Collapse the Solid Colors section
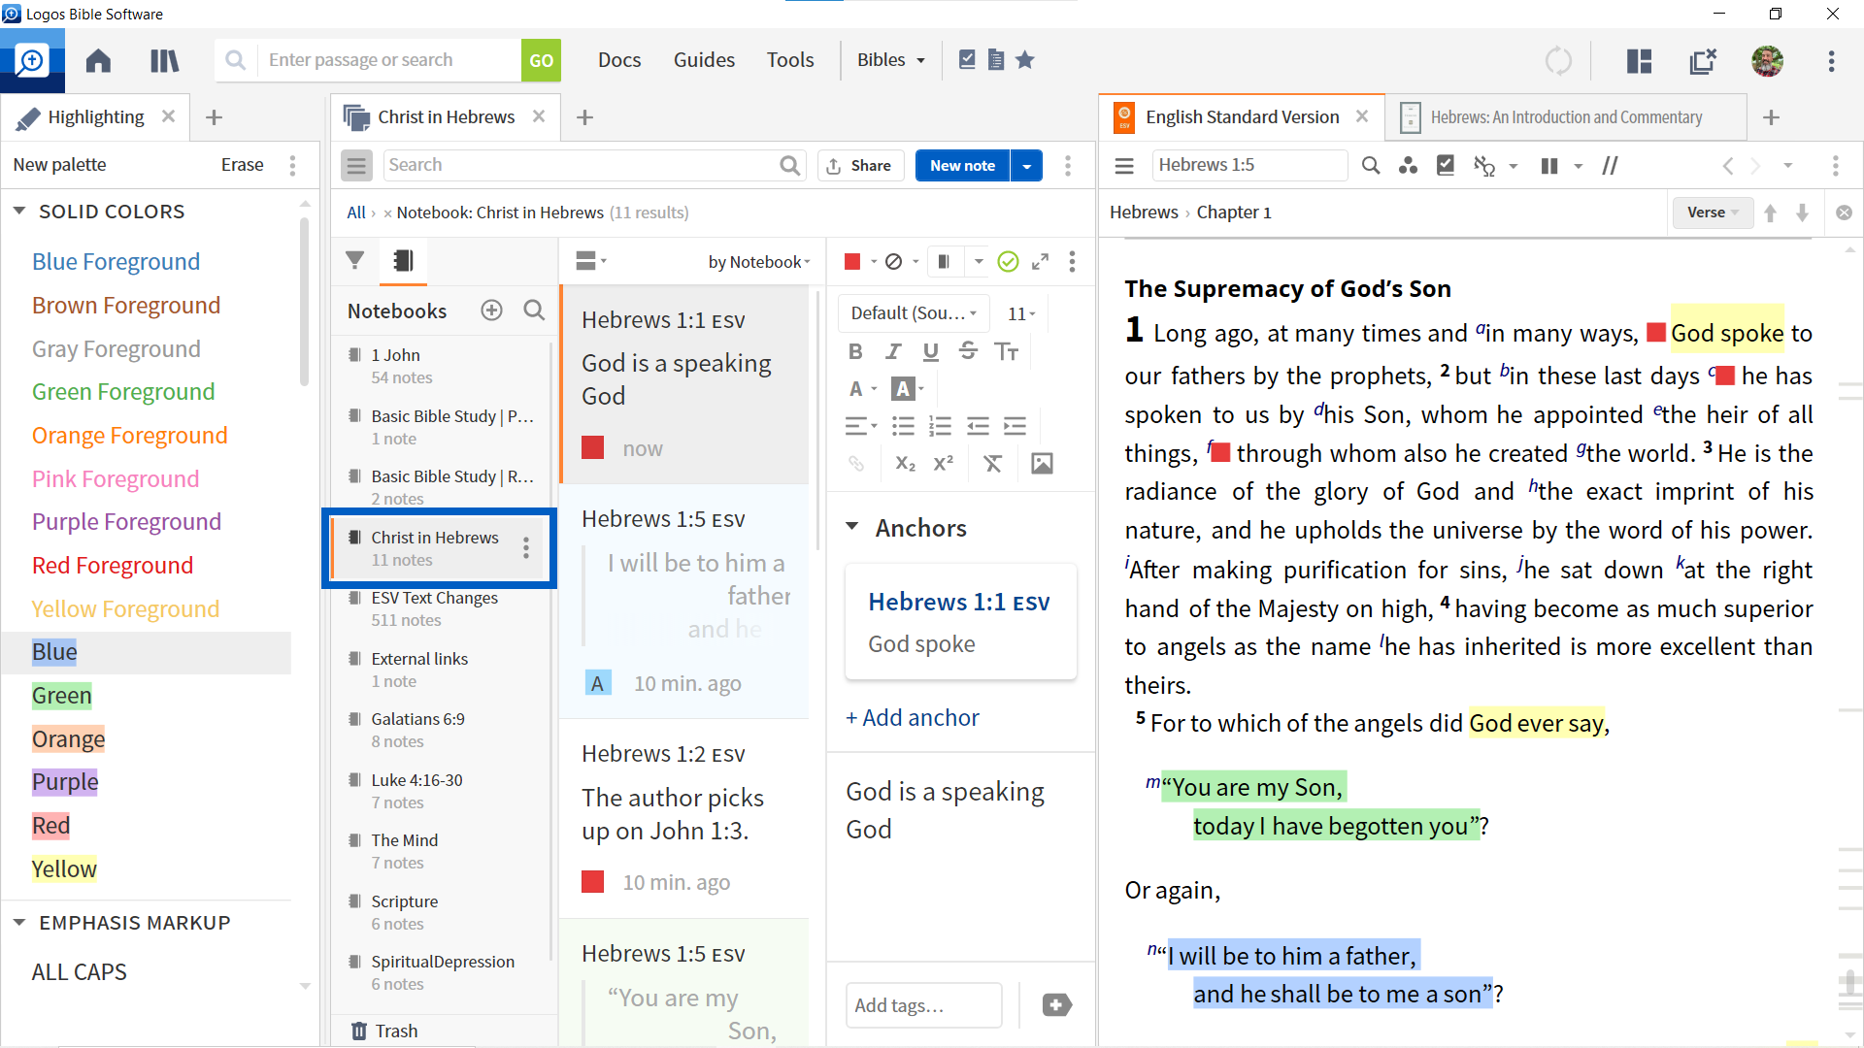This screenshot has width=1864, height=1048. 19,211
